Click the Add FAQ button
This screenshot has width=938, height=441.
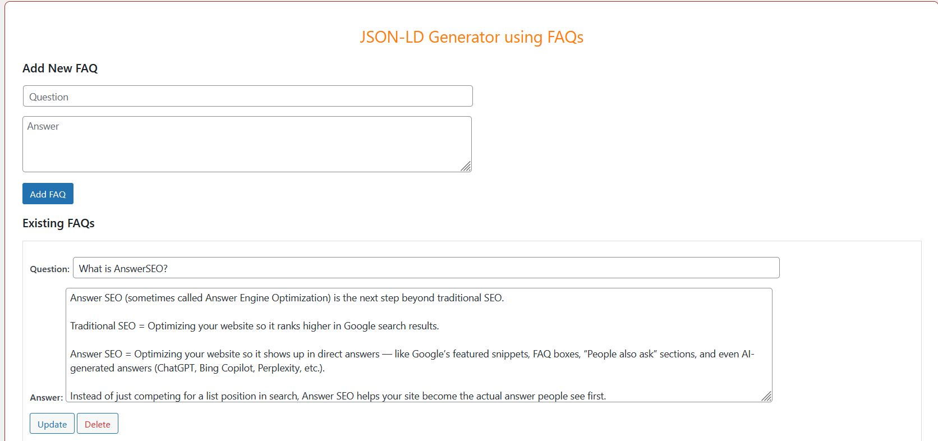[48, 194]
